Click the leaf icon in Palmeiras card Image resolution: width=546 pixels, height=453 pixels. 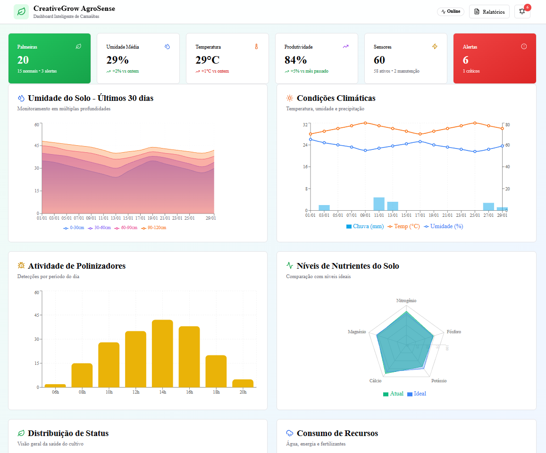(x=78, y=46)
